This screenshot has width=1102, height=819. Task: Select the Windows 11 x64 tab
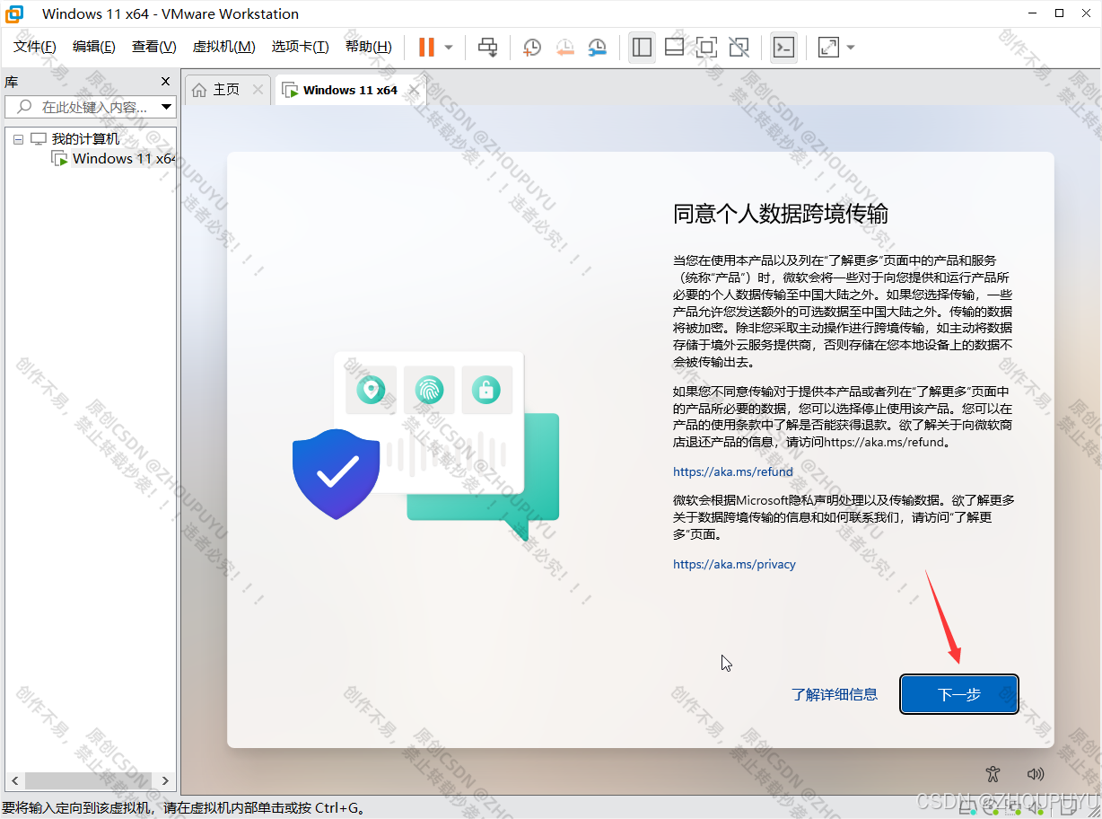pyautogui.click(x=350, y=90)
